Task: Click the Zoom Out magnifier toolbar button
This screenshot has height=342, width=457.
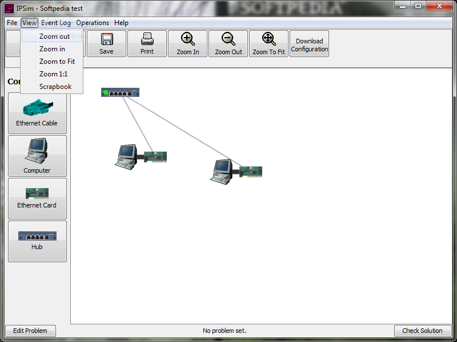Action: click(228, 44)
